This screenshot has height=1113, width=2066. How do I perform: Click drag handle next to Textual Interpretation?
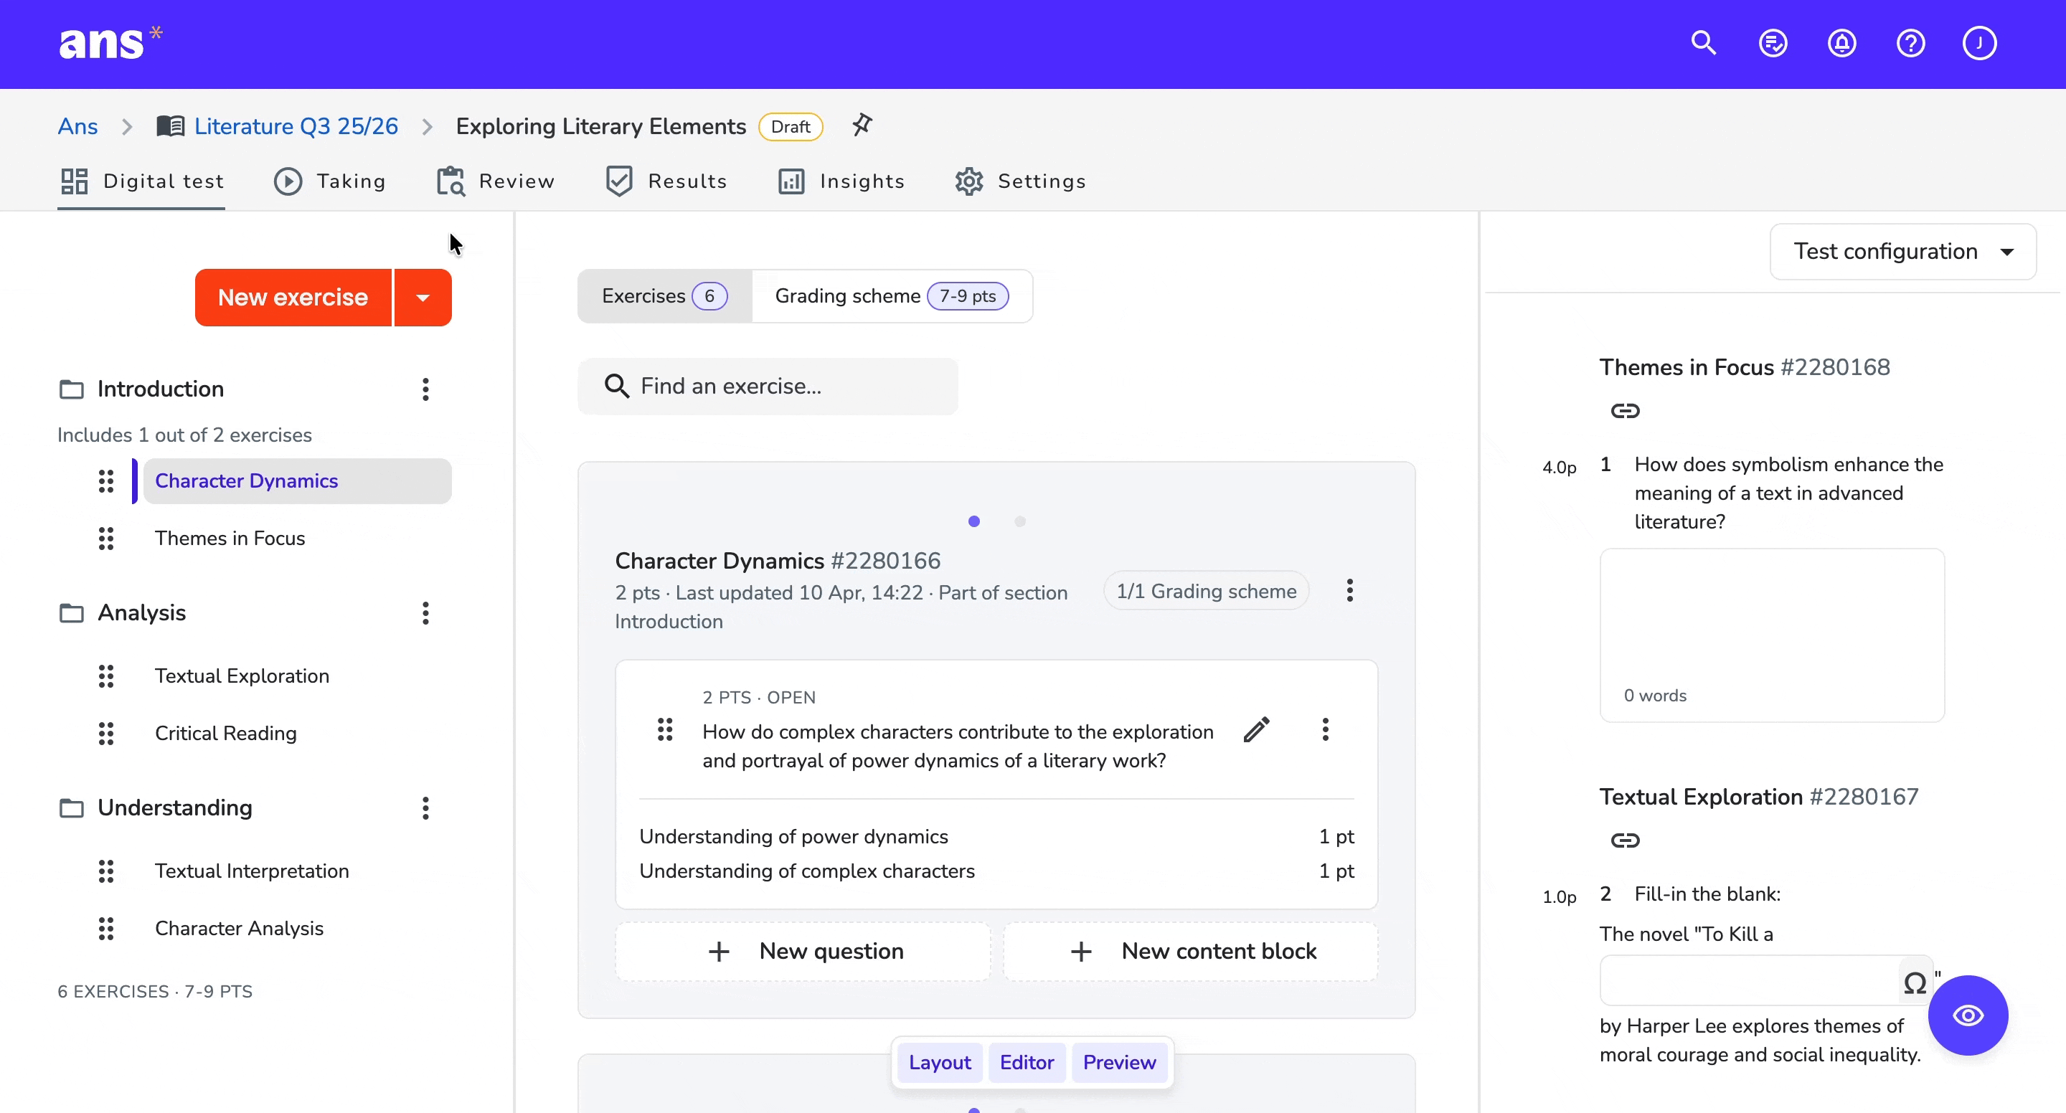[x=106, y=871]
